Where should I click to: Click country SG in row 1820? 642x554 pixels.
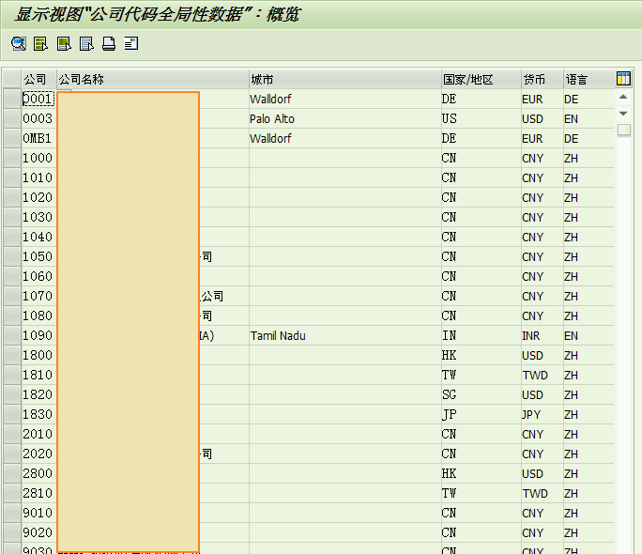coord(450,394)
